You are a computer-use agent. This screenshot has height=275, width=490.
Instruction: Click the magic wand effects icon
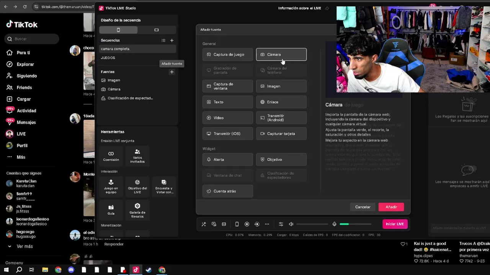[204, 224]
